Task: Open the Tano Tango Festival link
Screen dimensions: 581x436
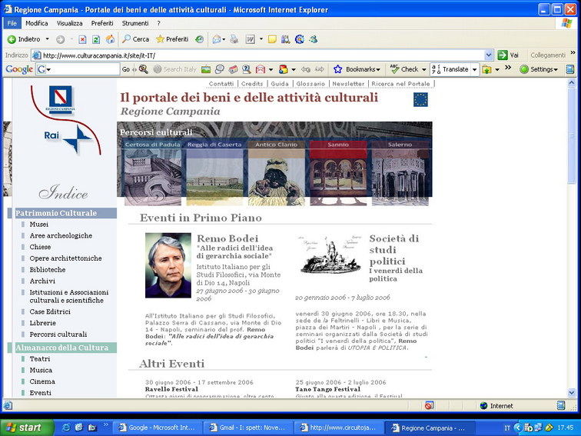Action: [327, 389]
